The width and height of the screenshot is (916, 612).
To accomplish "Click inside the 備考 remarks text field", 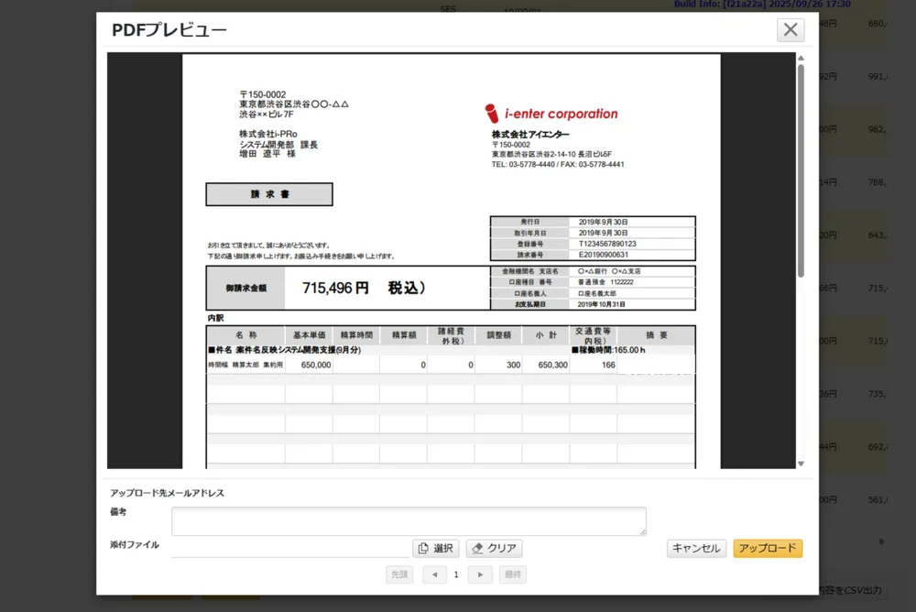I will [x=409, y=520].
